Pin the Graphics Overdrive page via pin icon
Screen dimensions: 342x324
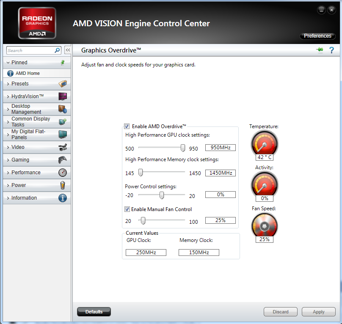(320, 50)
